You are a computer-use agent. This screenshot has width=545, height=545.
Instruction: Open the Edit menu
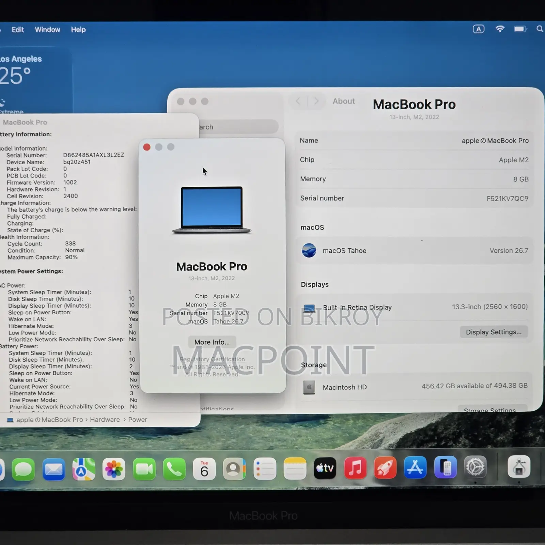(x=18, y=30)
